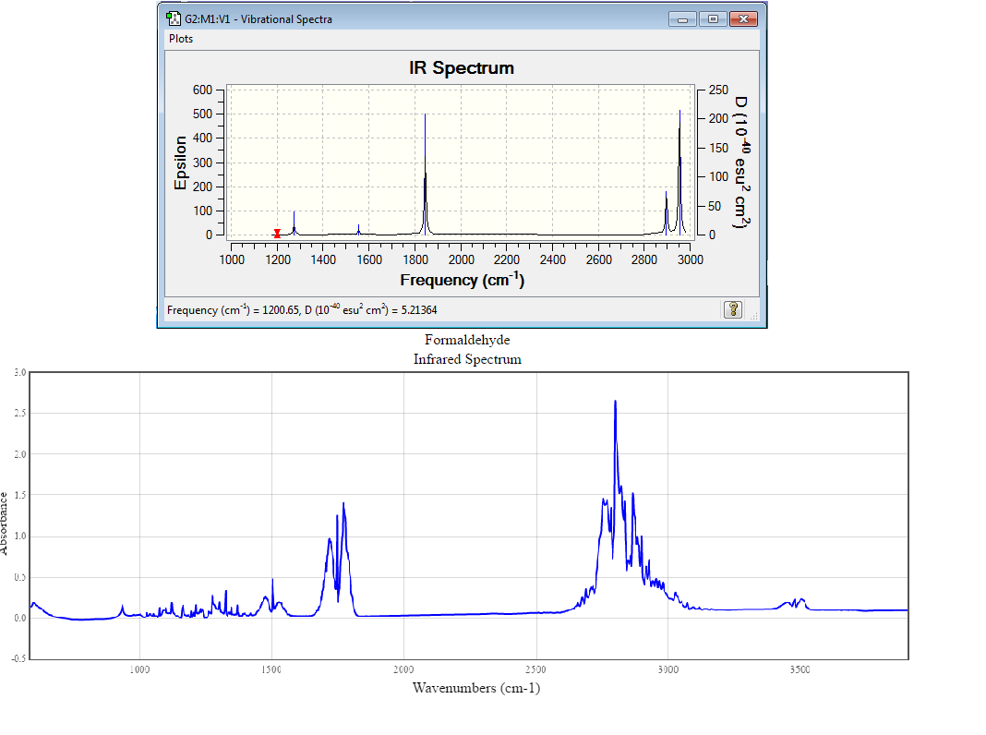Click the Frequency axis label
Viewport: 986px width, 735px height.
coord(463,280)
